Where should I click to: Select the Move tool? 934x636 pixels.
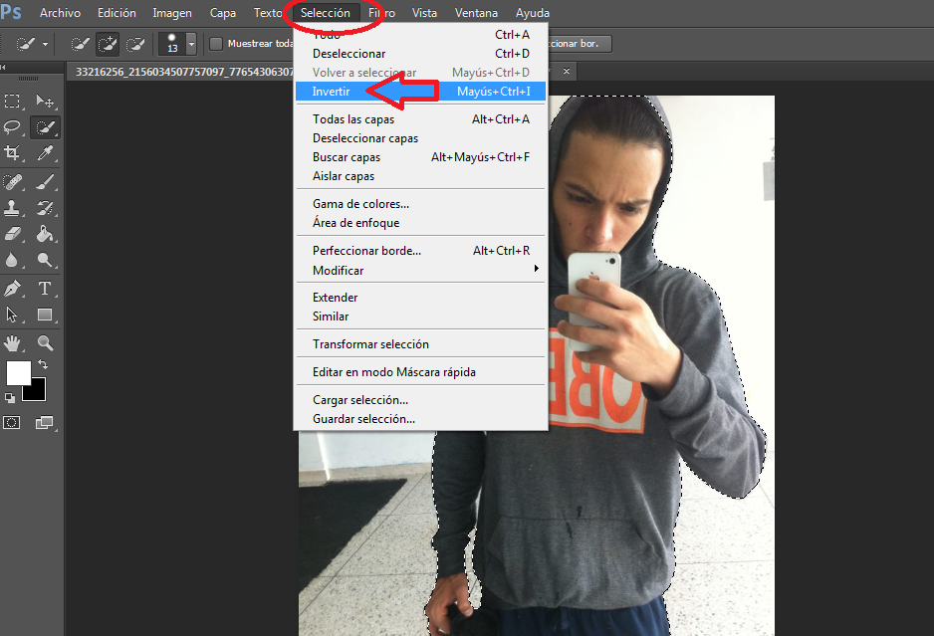(x=45, y=102)
